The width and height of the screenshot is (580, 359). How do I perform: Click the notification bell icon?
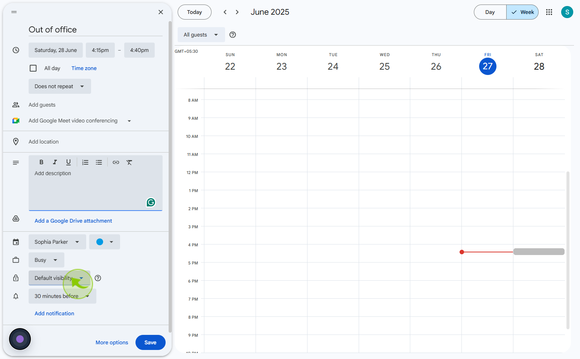(x=16, y=296)
